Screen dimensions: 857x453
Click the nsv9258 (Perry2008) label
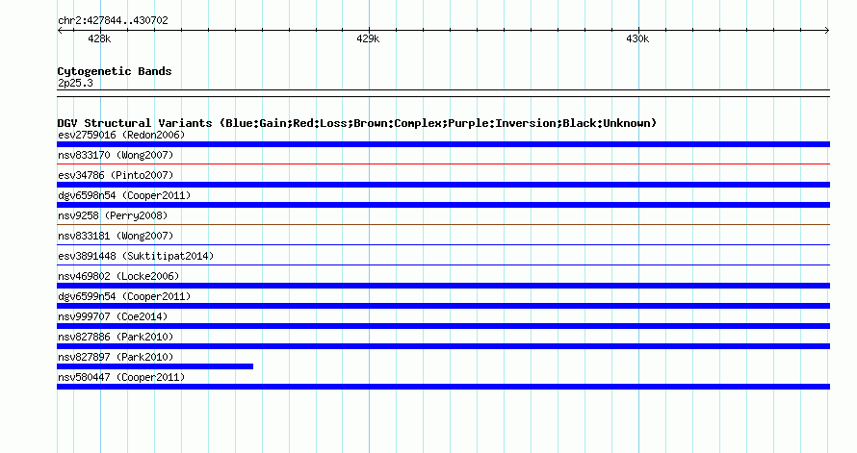[x=113, y=215]
